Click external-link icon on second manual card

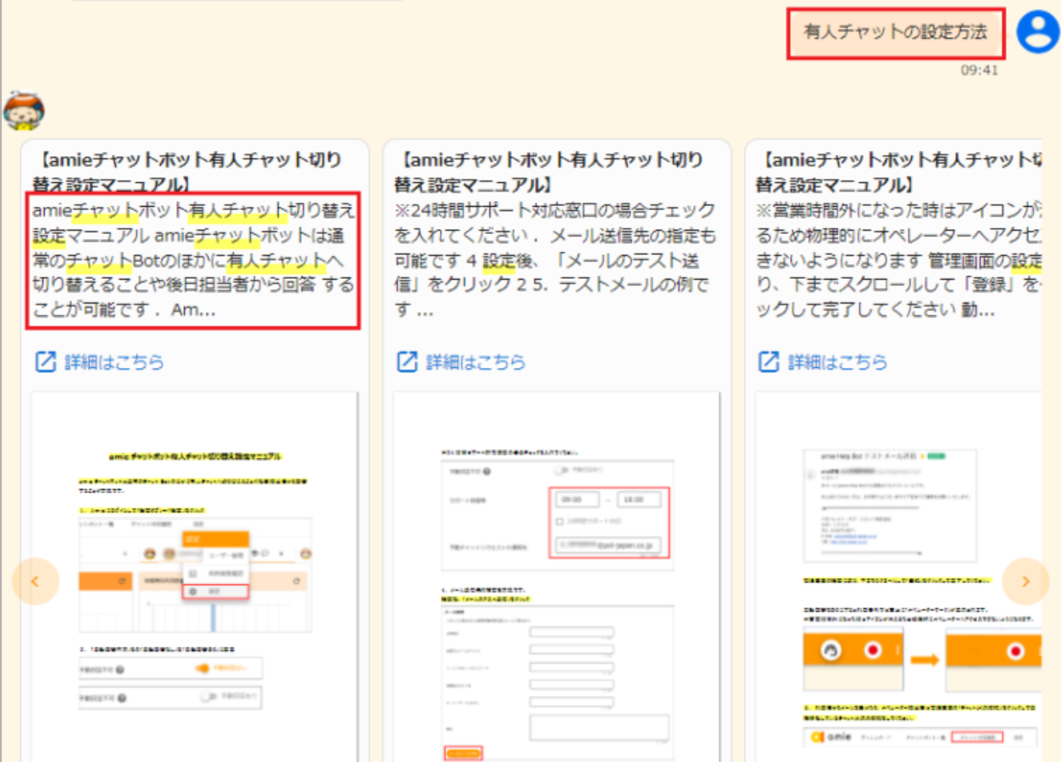point(408,362)
